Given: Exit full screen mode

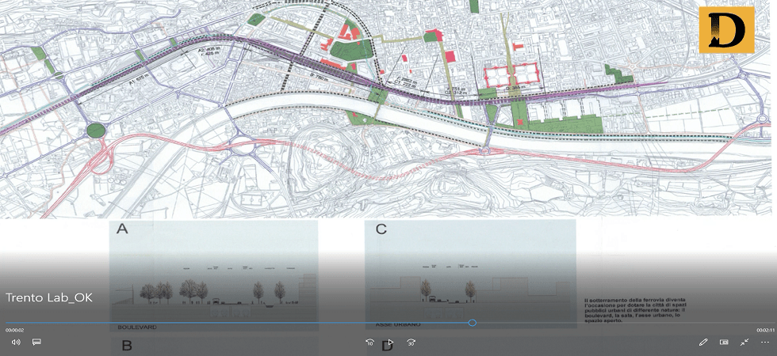Looking at the screenshot, I should (744, 342).
